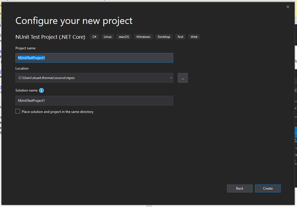Expand the Location dropdown arrow

click(x=171, y=78)
